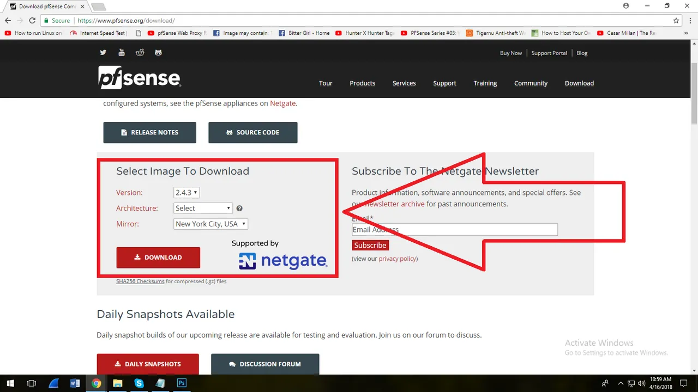
Task: Open Community navigation menu
Action: tap(531, 83)
